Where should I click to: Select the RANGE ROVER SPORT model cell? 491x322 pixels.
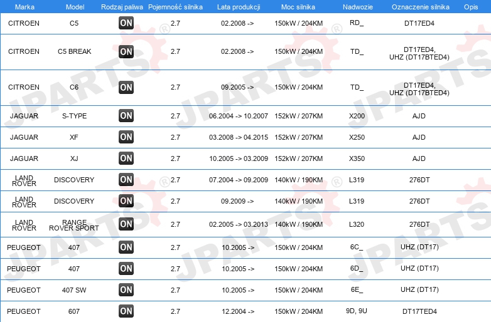[x=74, y=225]
